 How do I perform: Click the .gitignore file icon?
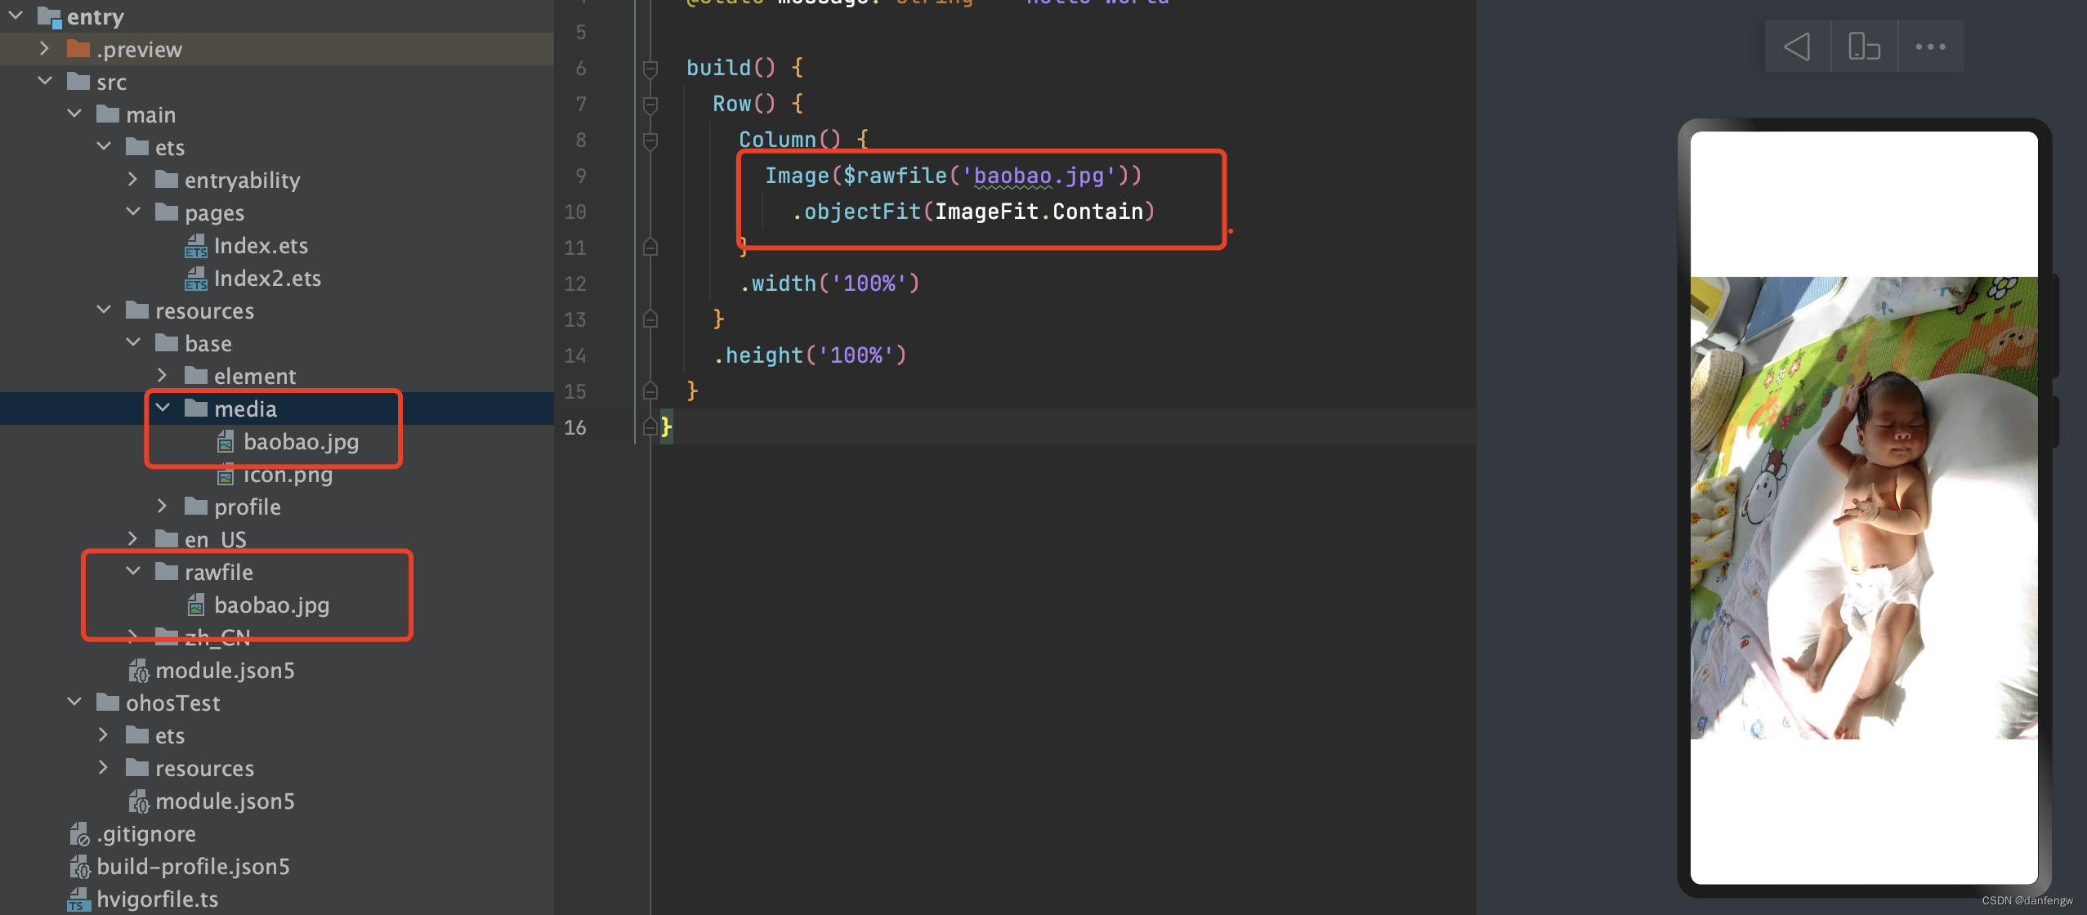click(x=79, y=834)
